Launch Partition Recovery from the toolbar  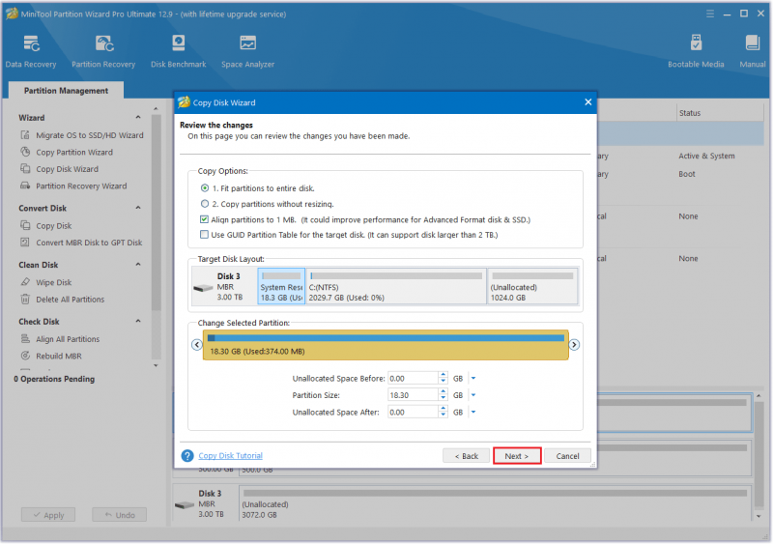point(103,51)
